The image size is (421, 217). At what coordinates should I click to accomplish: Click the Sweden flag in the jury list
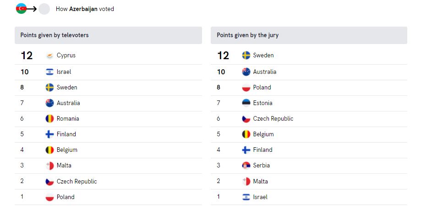(x=246, y=56)
